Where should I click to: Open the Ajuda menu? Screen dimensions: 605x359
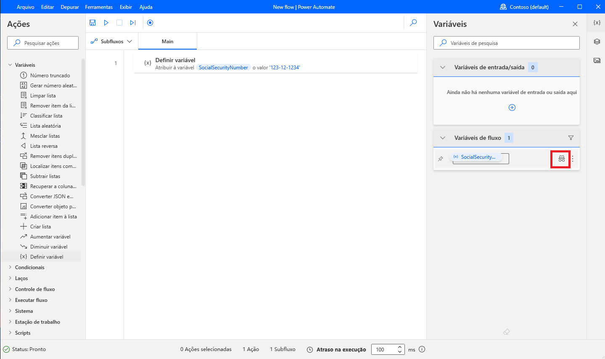pyautogui.click(x=146, y=7)
